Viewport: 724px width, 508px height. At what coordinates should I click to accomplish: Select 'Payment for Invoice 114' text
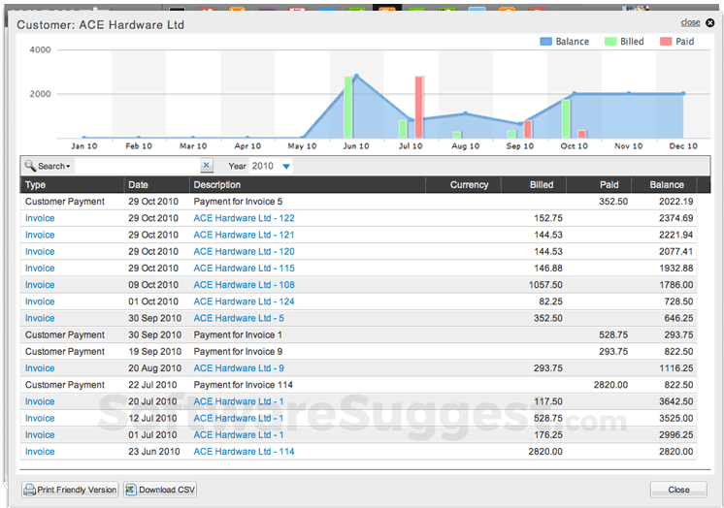[x=243, y=385]
